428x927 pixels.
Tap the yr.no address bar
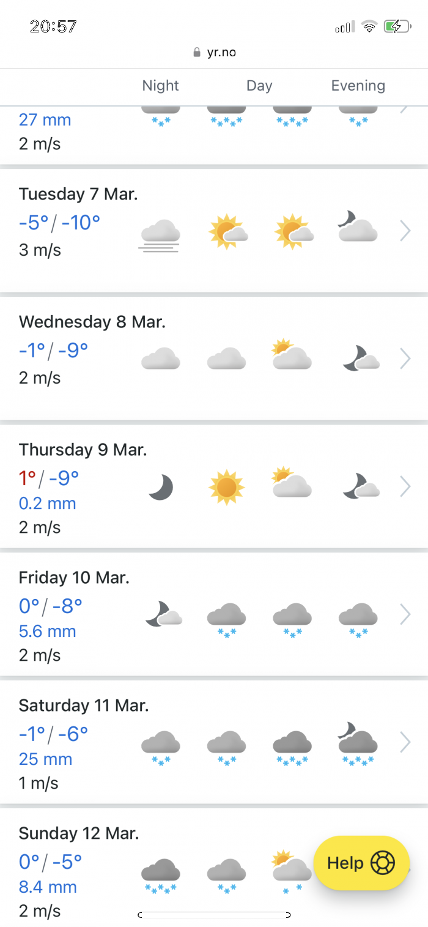214,52
